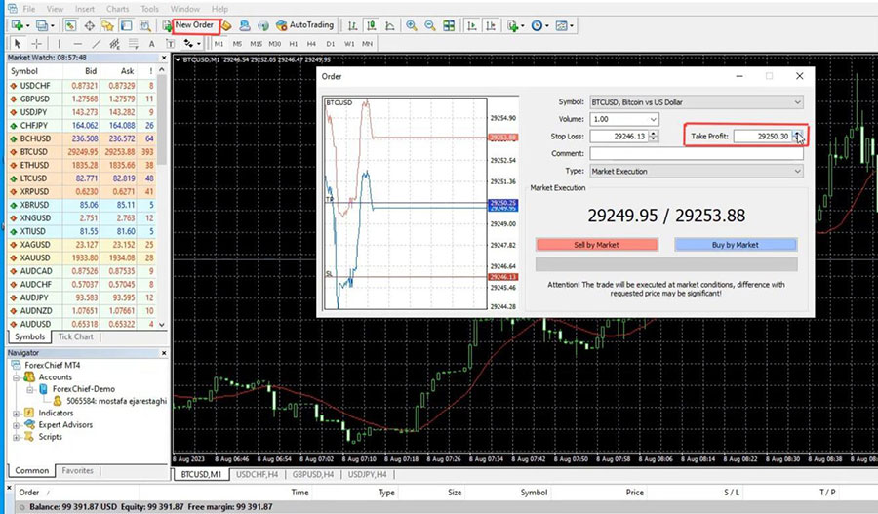
Task: Select the M1 timeframe button
Action: click(219, 44)
